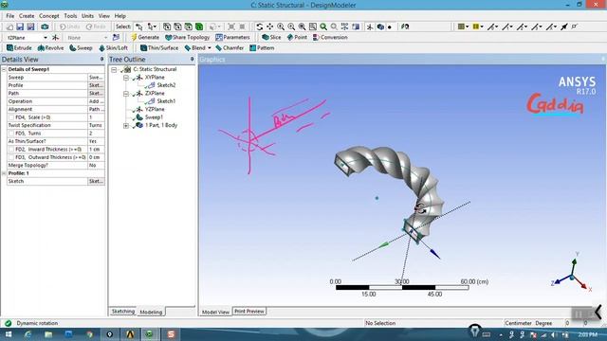Click the Zoom to Fit green magnifier

tap(323, 27)
